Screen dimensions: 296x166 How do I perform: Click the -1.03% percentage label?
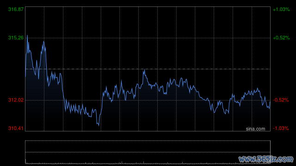(x=281, y=128)
